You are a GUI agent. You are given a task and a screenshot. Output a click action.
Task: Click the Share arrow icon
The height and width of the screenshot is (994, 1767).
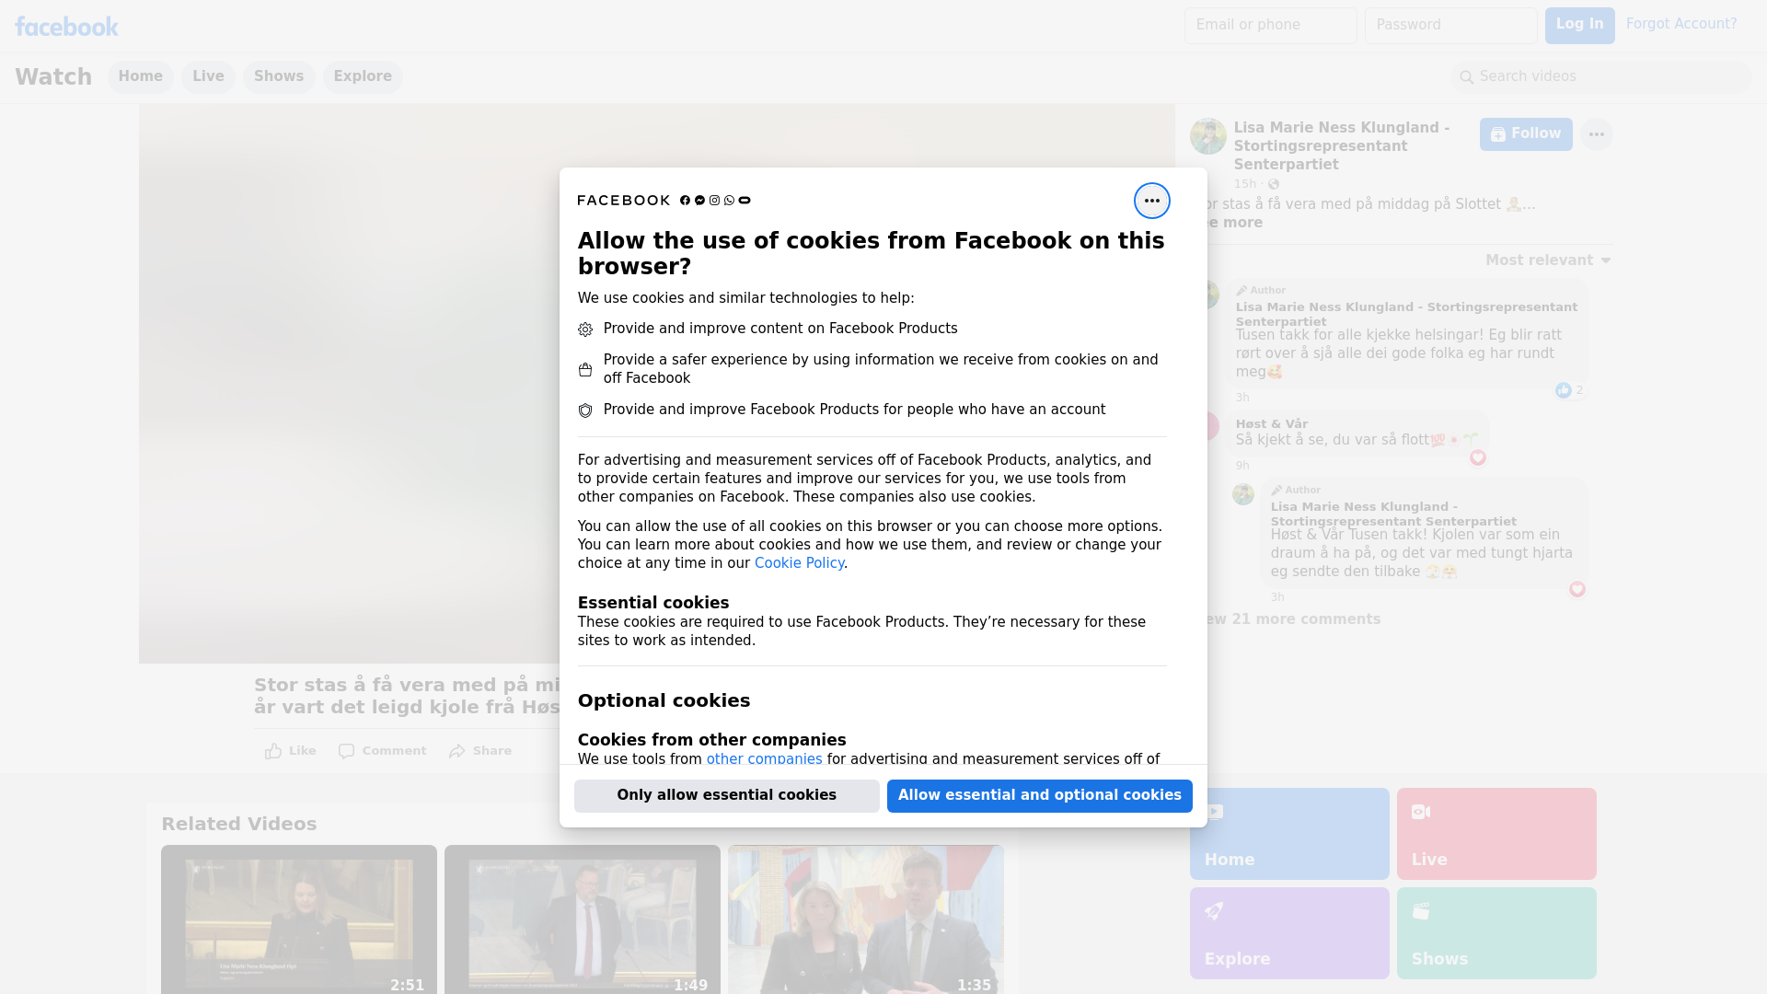[457, 751]
